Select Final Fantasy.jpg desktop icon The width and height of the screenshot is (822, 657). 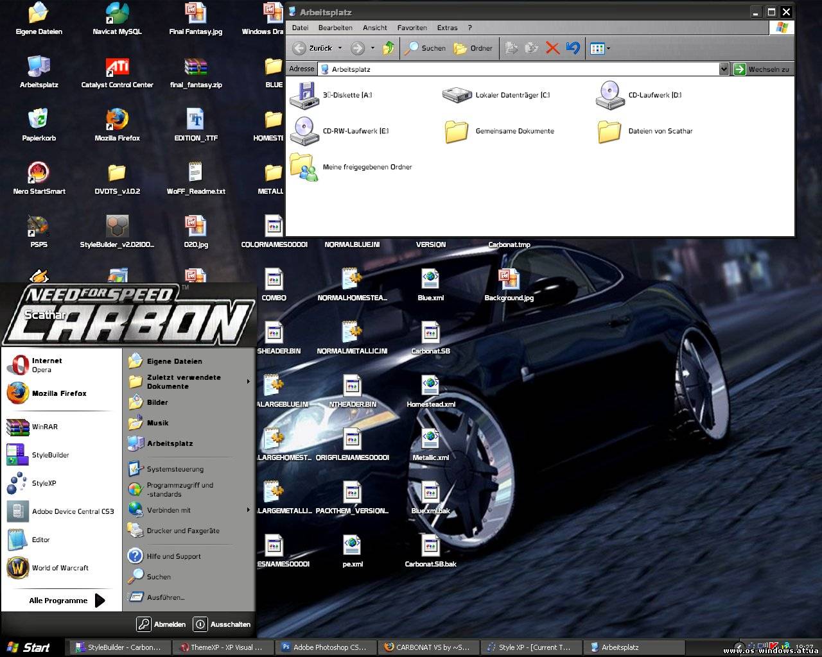(x=196, y=18)
